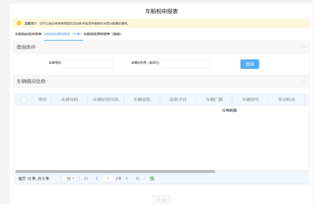Go to next page arrow
The width and height of the screenshot is (314, 205).
127,178
